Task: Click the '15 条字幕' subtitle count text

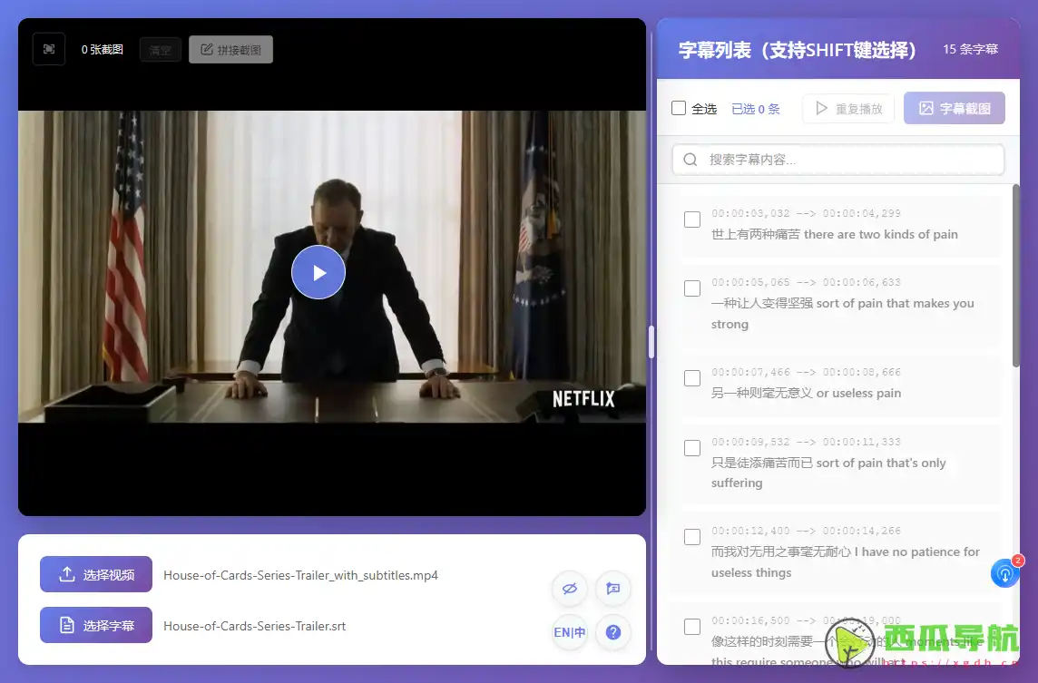Action: pos(971,49)
